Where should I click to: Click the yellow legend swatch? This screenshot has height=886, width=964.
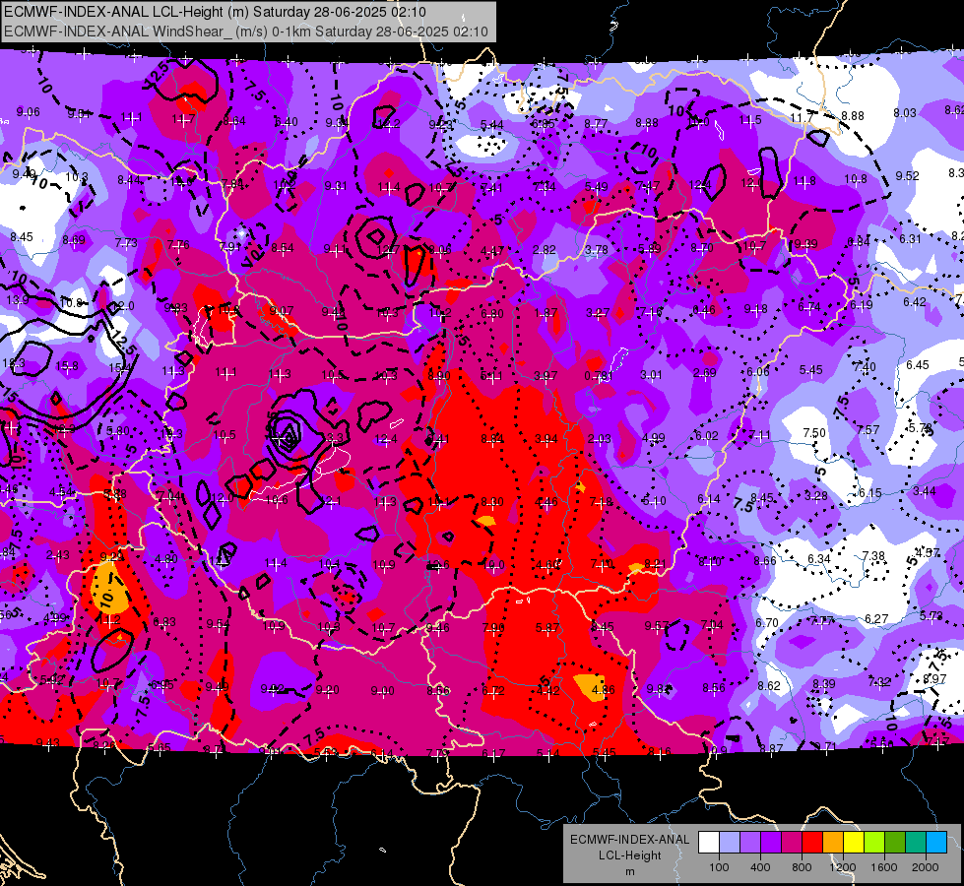click(x=854, y=843)
